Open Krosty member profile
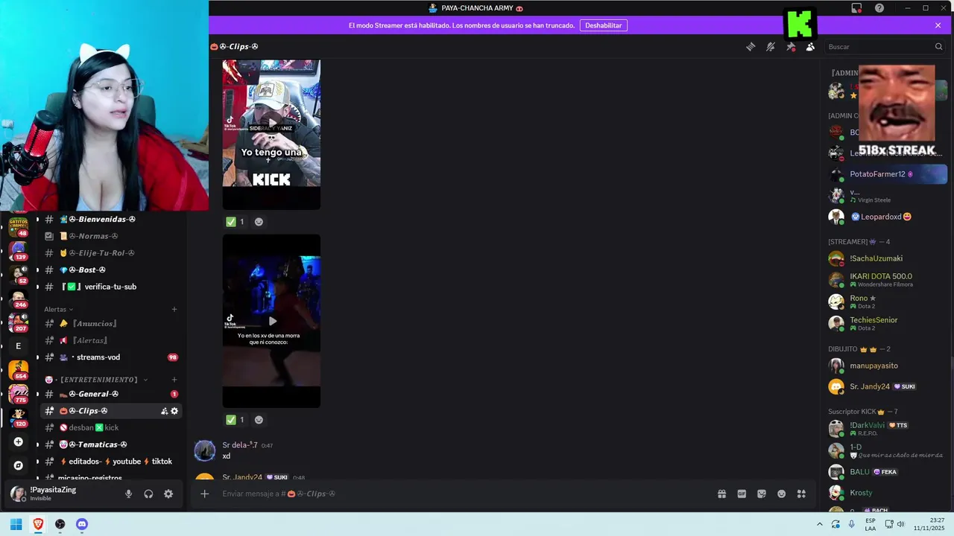The image size is (954, 536). (x=887, y=493)
